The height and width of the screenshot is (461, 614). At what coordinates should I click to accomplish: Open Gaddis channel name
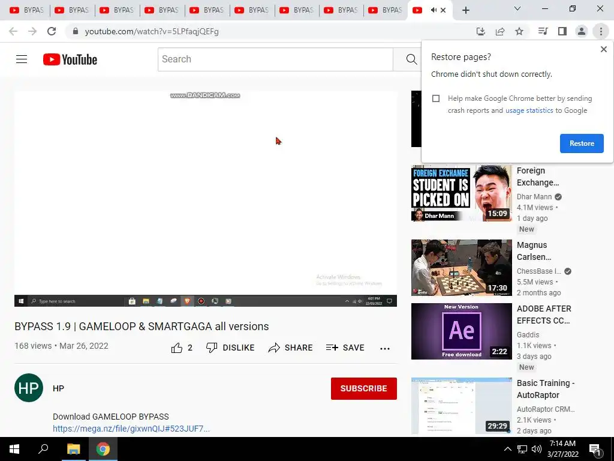(528, 335)
